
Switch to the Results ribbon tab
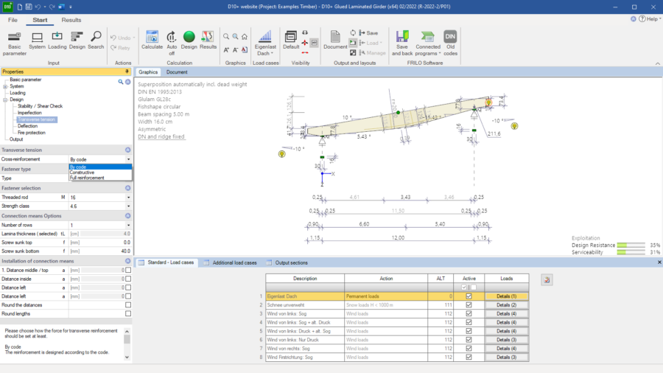pos(71,20)
